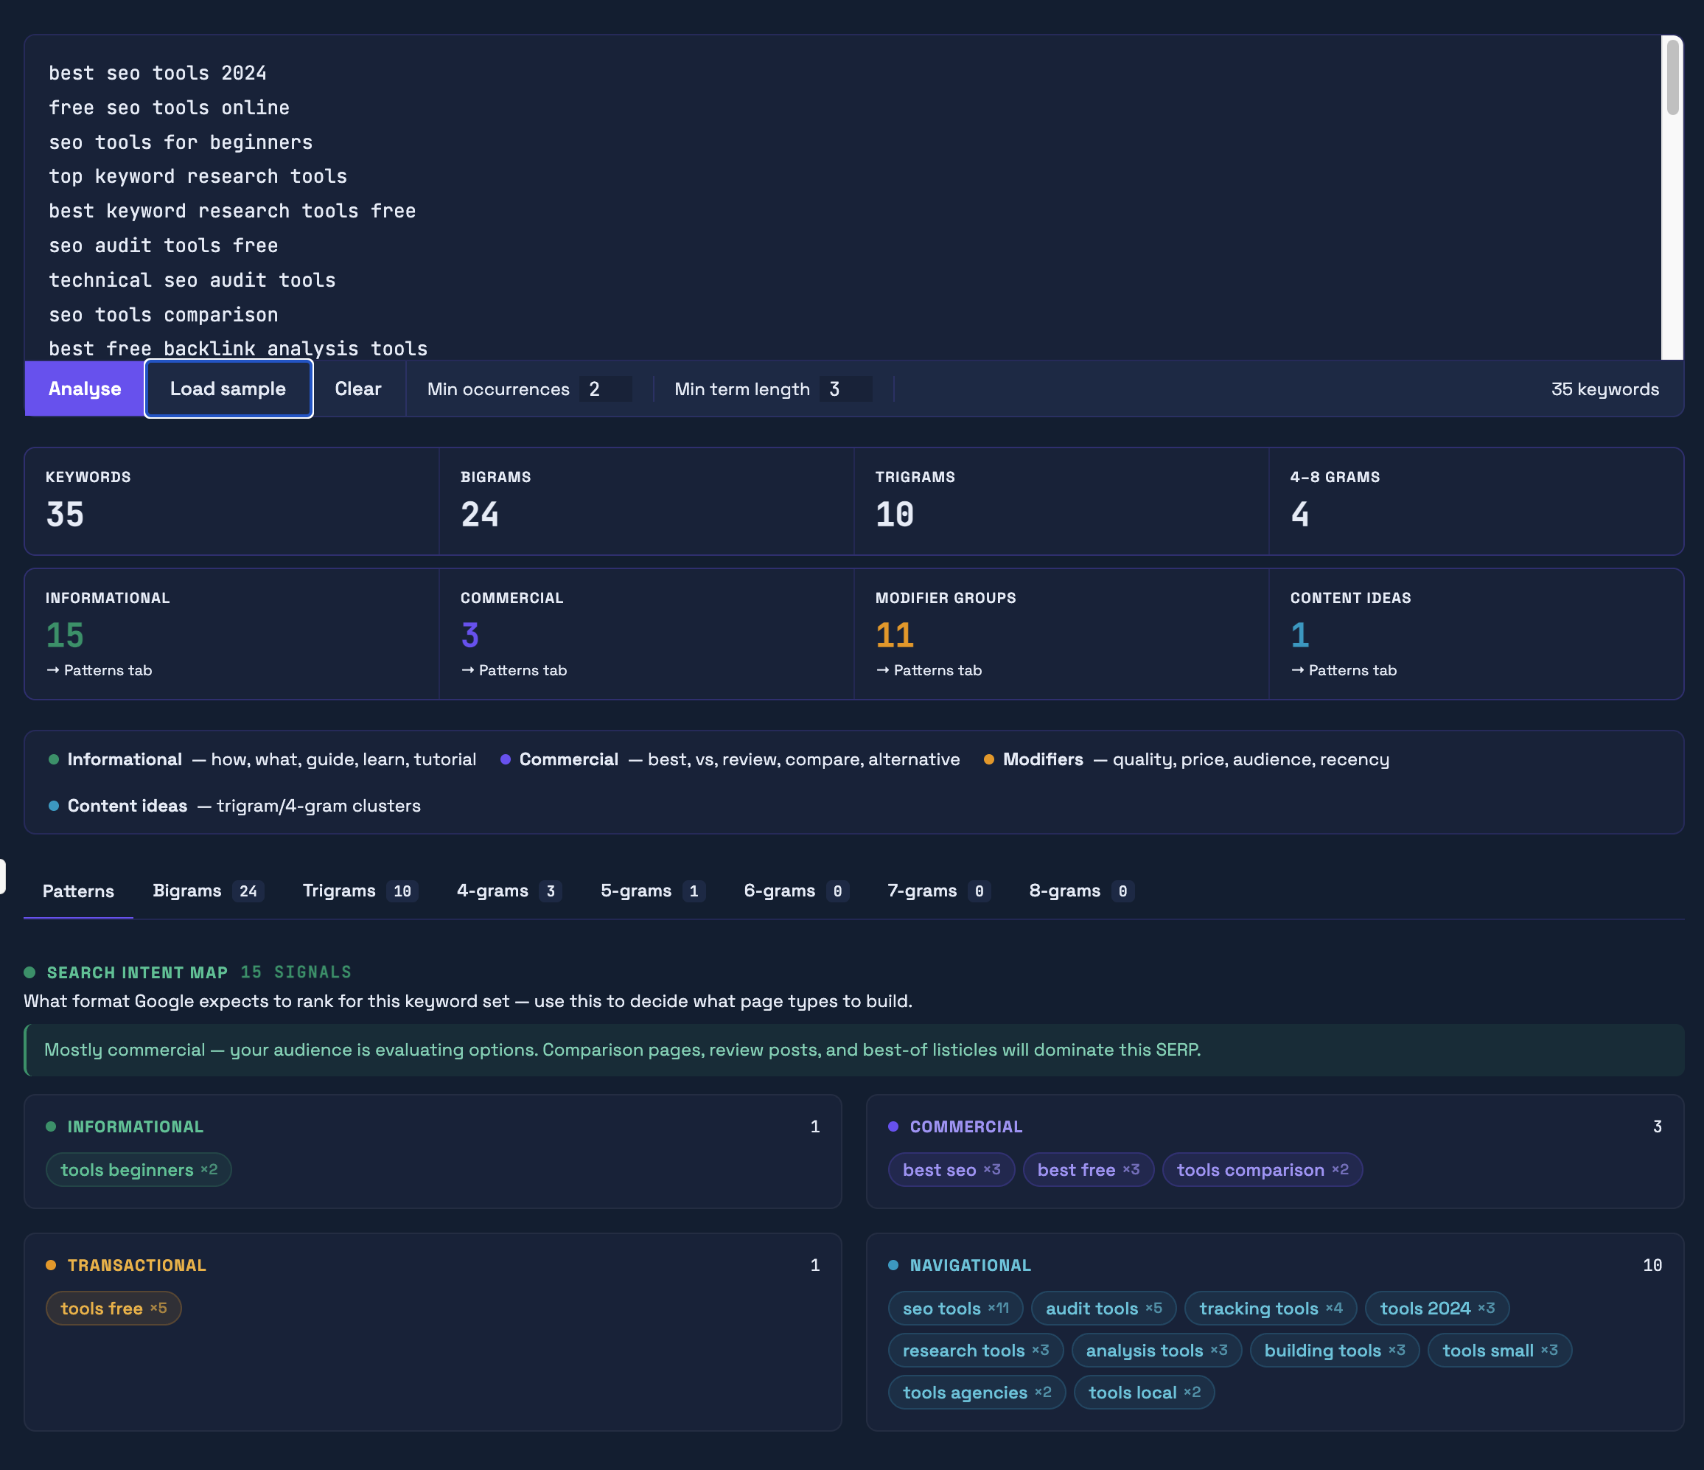This screenshot has width=1704, height=1470.
Task: Select the 'tools local ×2' chip
Action: pyautogui.click(x=1145, y=1392)
